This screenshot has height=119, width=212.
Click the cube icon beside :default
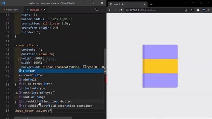20,79
